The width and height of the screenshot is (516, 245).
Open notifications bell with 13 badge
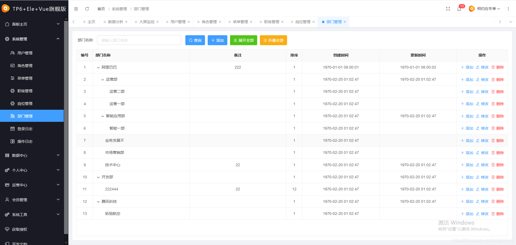[x=459, y=9]
